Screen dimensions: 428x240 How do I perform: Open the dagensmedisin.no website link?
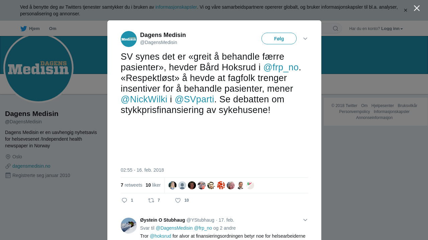coord(31,166)
